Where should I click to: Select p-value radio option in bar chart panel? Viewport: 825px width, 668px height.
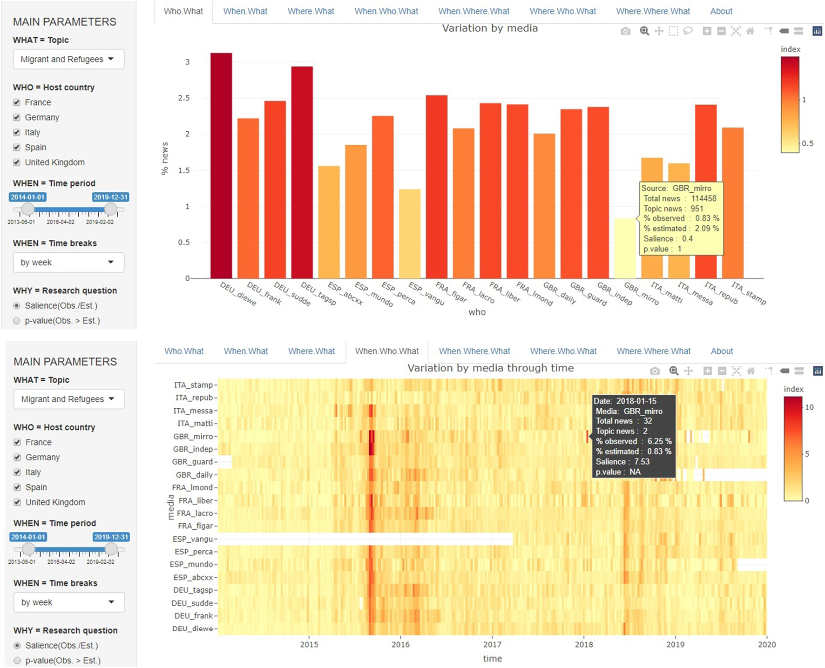pyautogui.click(x=17, y=321)
